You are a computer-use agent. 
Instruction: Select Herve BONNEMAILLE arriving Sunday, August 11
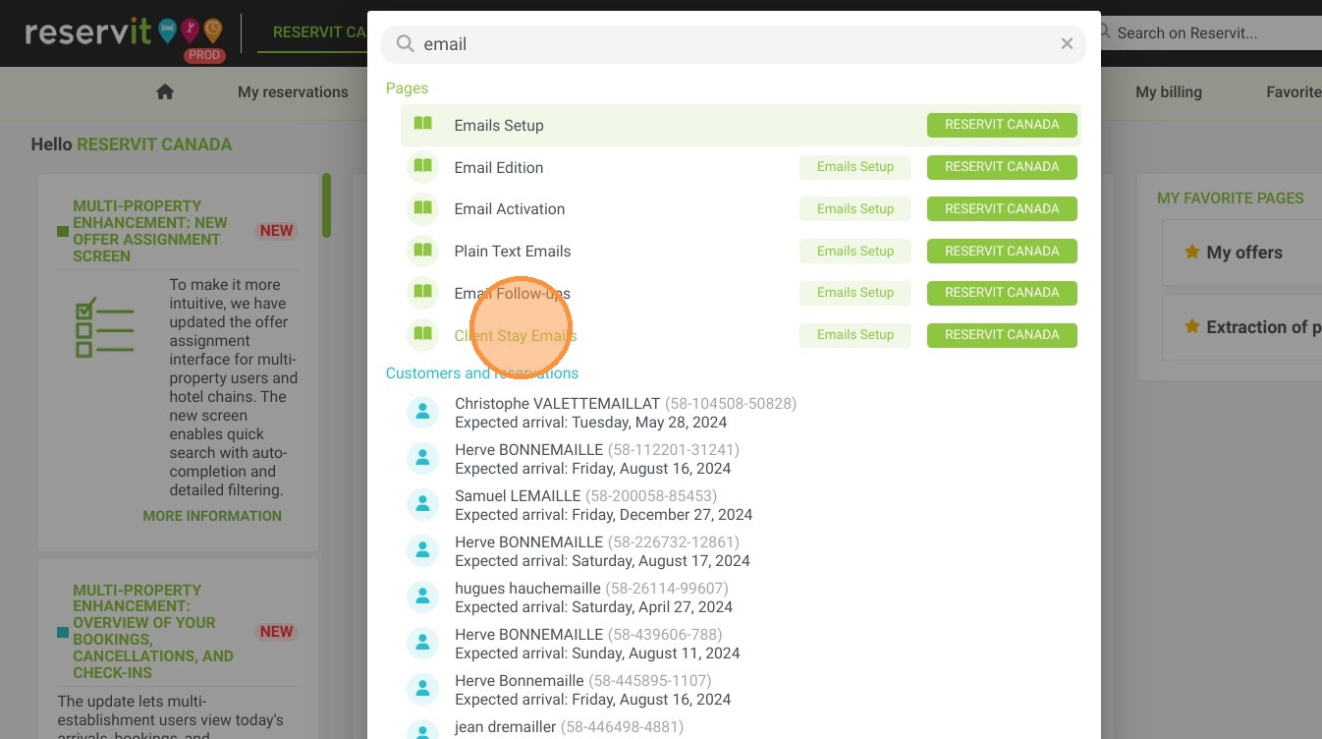coord(597,644)
